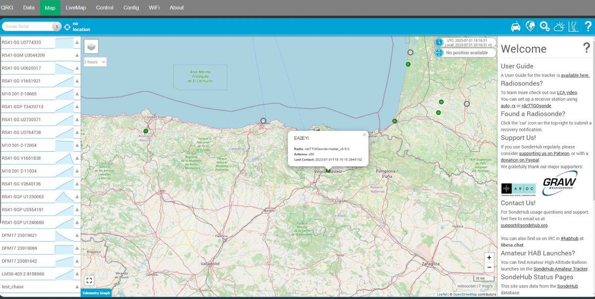Expand M10 201-2-10665 row arrow
This screenshot has width=595, height=299.
(77, 94)
